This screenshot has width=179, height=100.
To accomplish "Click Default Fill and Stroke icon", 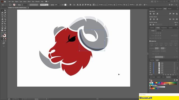I will click(x=2, y=36).
